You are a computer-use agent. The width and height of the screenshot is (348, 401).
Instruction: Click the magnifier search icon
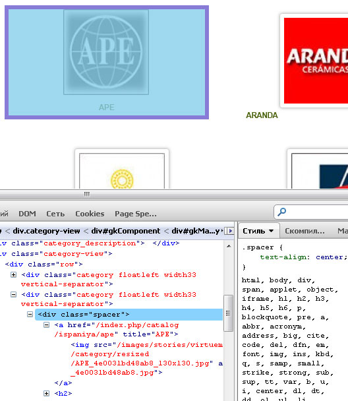[x=282, y=212]
